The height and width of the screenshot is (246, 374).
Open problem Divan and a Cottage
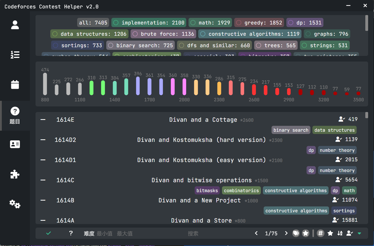tap(203, 120)
